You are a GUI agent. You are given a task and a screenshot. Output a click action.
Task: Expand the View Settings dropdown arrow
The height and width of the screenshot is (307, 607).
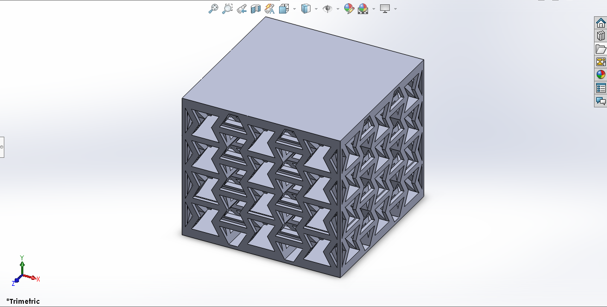(x=395, y=9)
